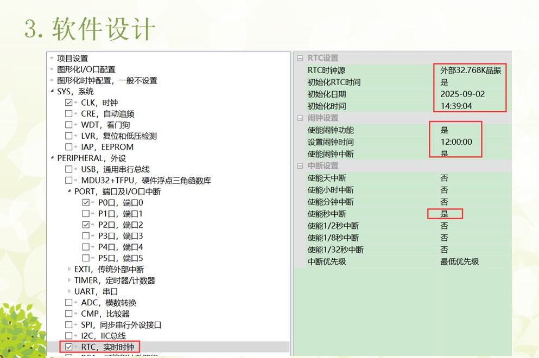The image size is (539, 358).
Task: Select the ADC 模数转换 peripheral entry
Action: pos(102,303)
